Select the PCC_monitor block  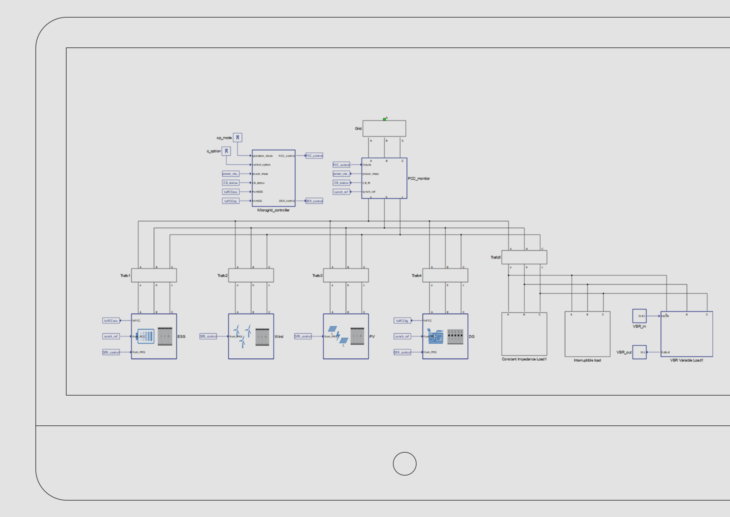[384, 178]
